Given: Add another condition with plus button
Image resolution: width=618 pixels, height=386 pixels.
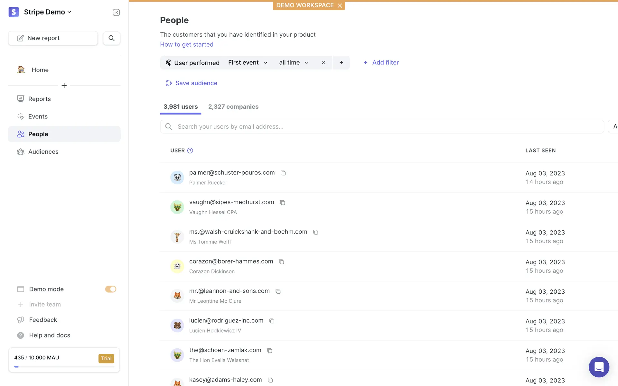Looking at the screenshot, I should point(341,63).
